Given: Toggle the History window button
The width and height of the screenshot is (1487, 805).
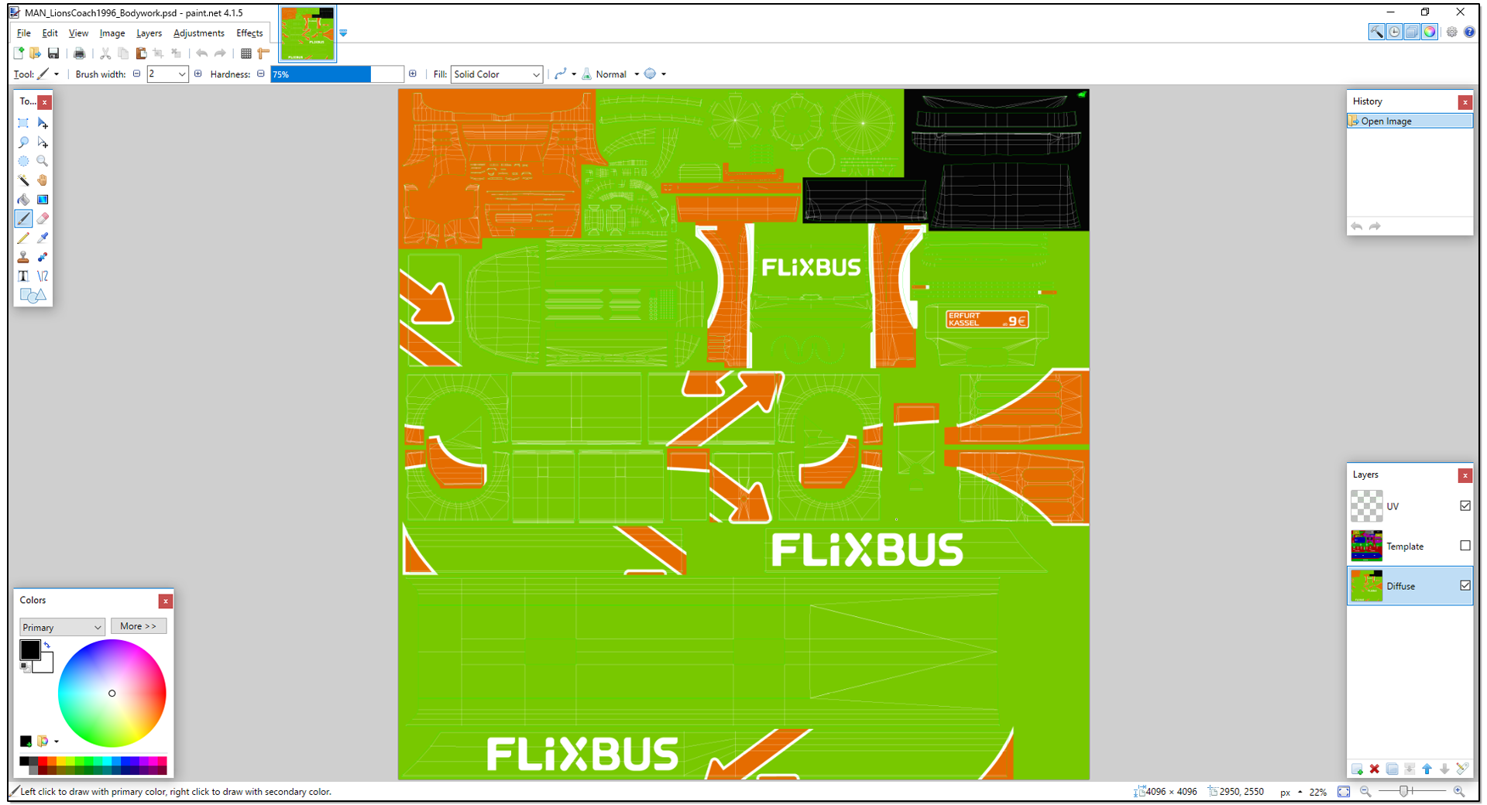Looking at the screenshot, I should [1394, 32].
